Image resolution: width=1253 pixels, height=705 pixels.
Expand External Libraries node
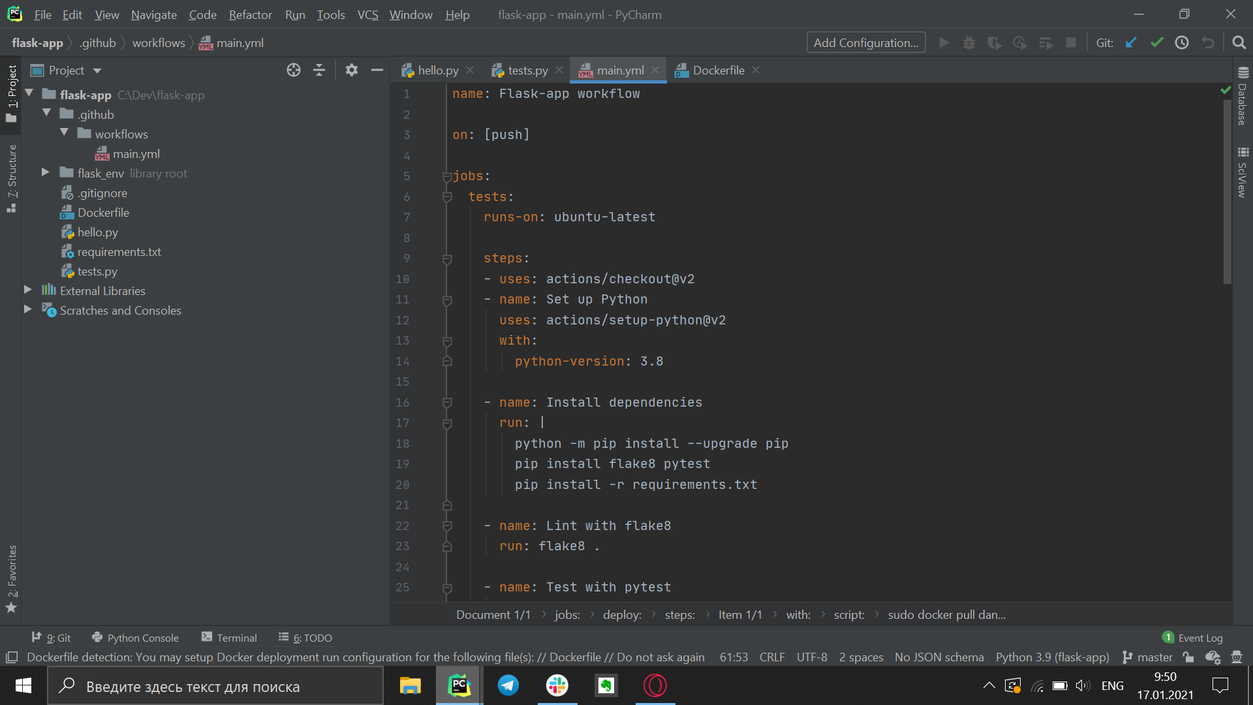pyautogui.click(x=28, y=289)
